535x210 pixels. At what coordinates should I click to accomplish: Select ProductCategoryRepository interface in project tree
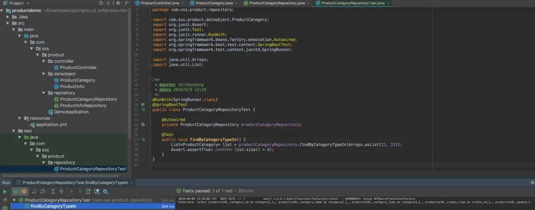88,99
